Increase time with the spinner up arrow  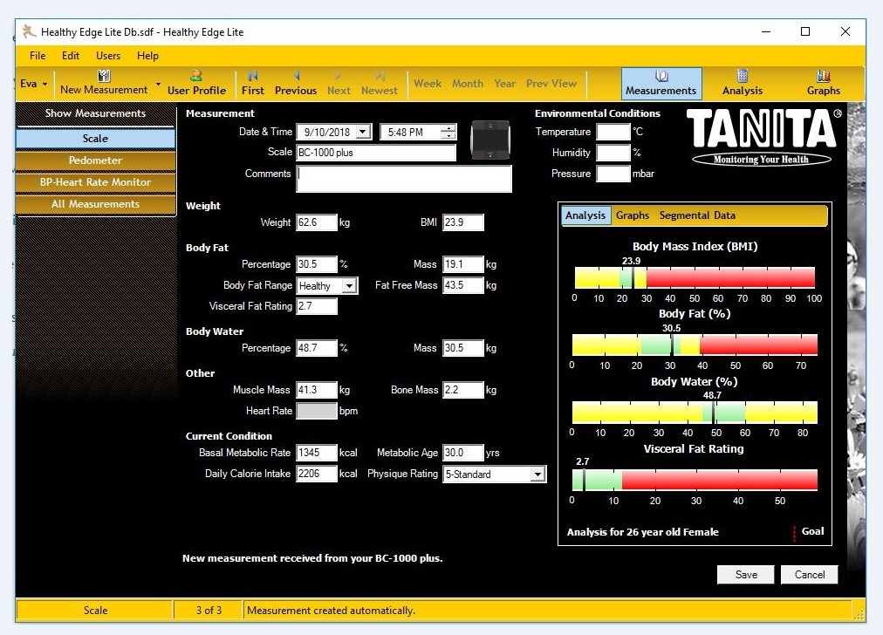coord(448,128)
